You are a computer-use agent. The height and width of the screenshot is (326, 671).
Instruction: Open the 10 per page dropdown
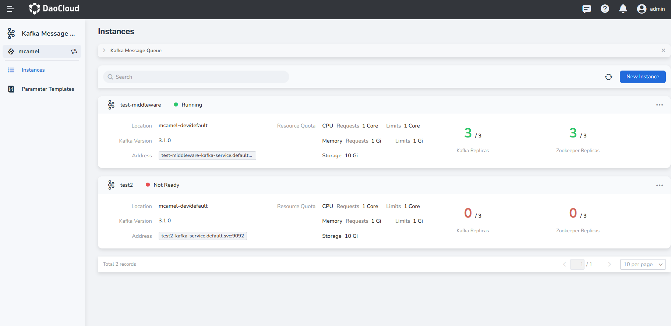pos(643,264)
